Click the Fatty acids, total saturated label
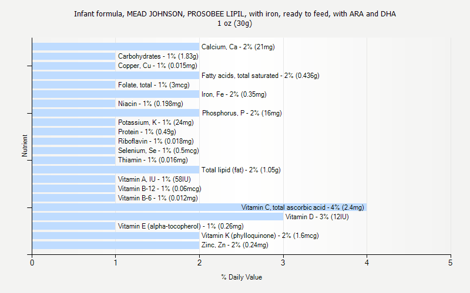The image size is (470, 293). [260, 76]
